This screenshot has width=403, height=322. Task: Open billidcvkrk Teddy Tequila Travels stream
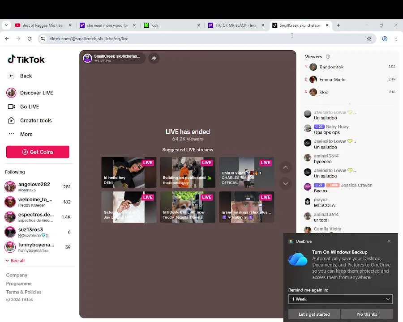pyautogui.click(x=188, y=207)
